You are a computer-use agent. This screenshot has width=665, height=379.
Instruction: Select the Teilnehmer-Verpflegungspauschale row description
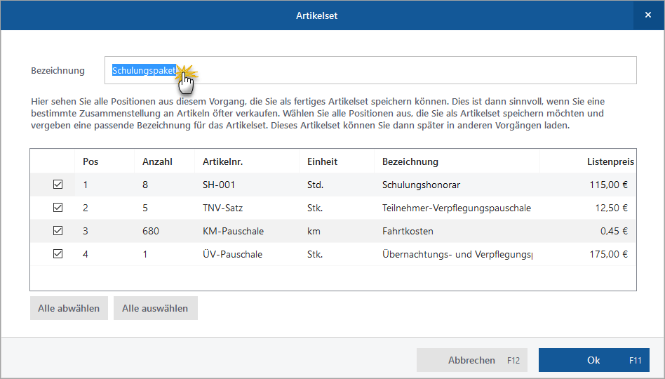click(x=456, y=208)
